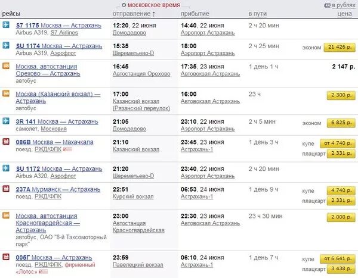Open S7 Airlines carrier link

coord(64,33)
